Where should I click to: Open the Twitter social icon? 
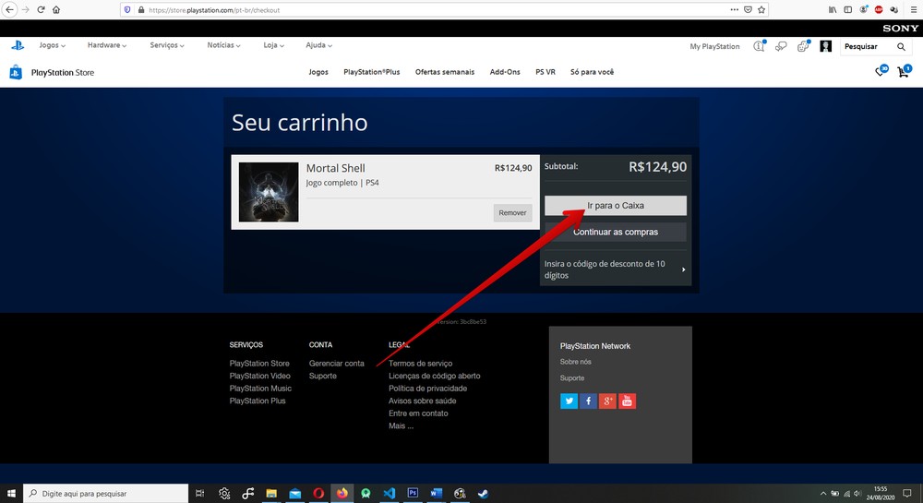(569, 401)
